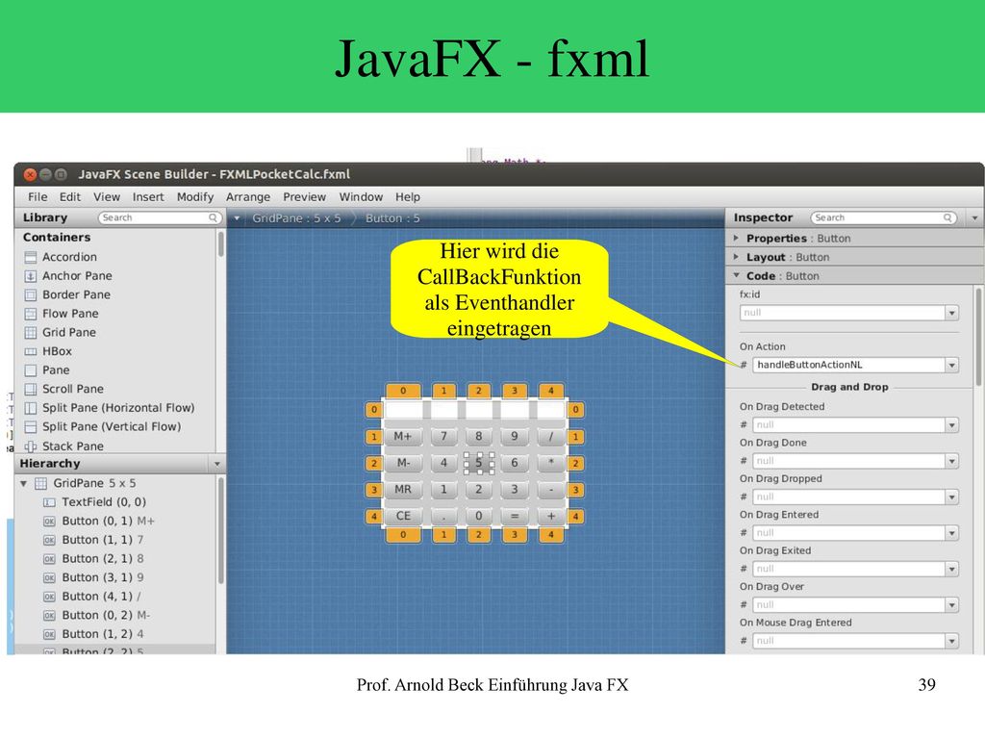Open the On Drag Done dropdown arrow
The width and height of the screenshot is (985, 739).
(x=952, y=461)
